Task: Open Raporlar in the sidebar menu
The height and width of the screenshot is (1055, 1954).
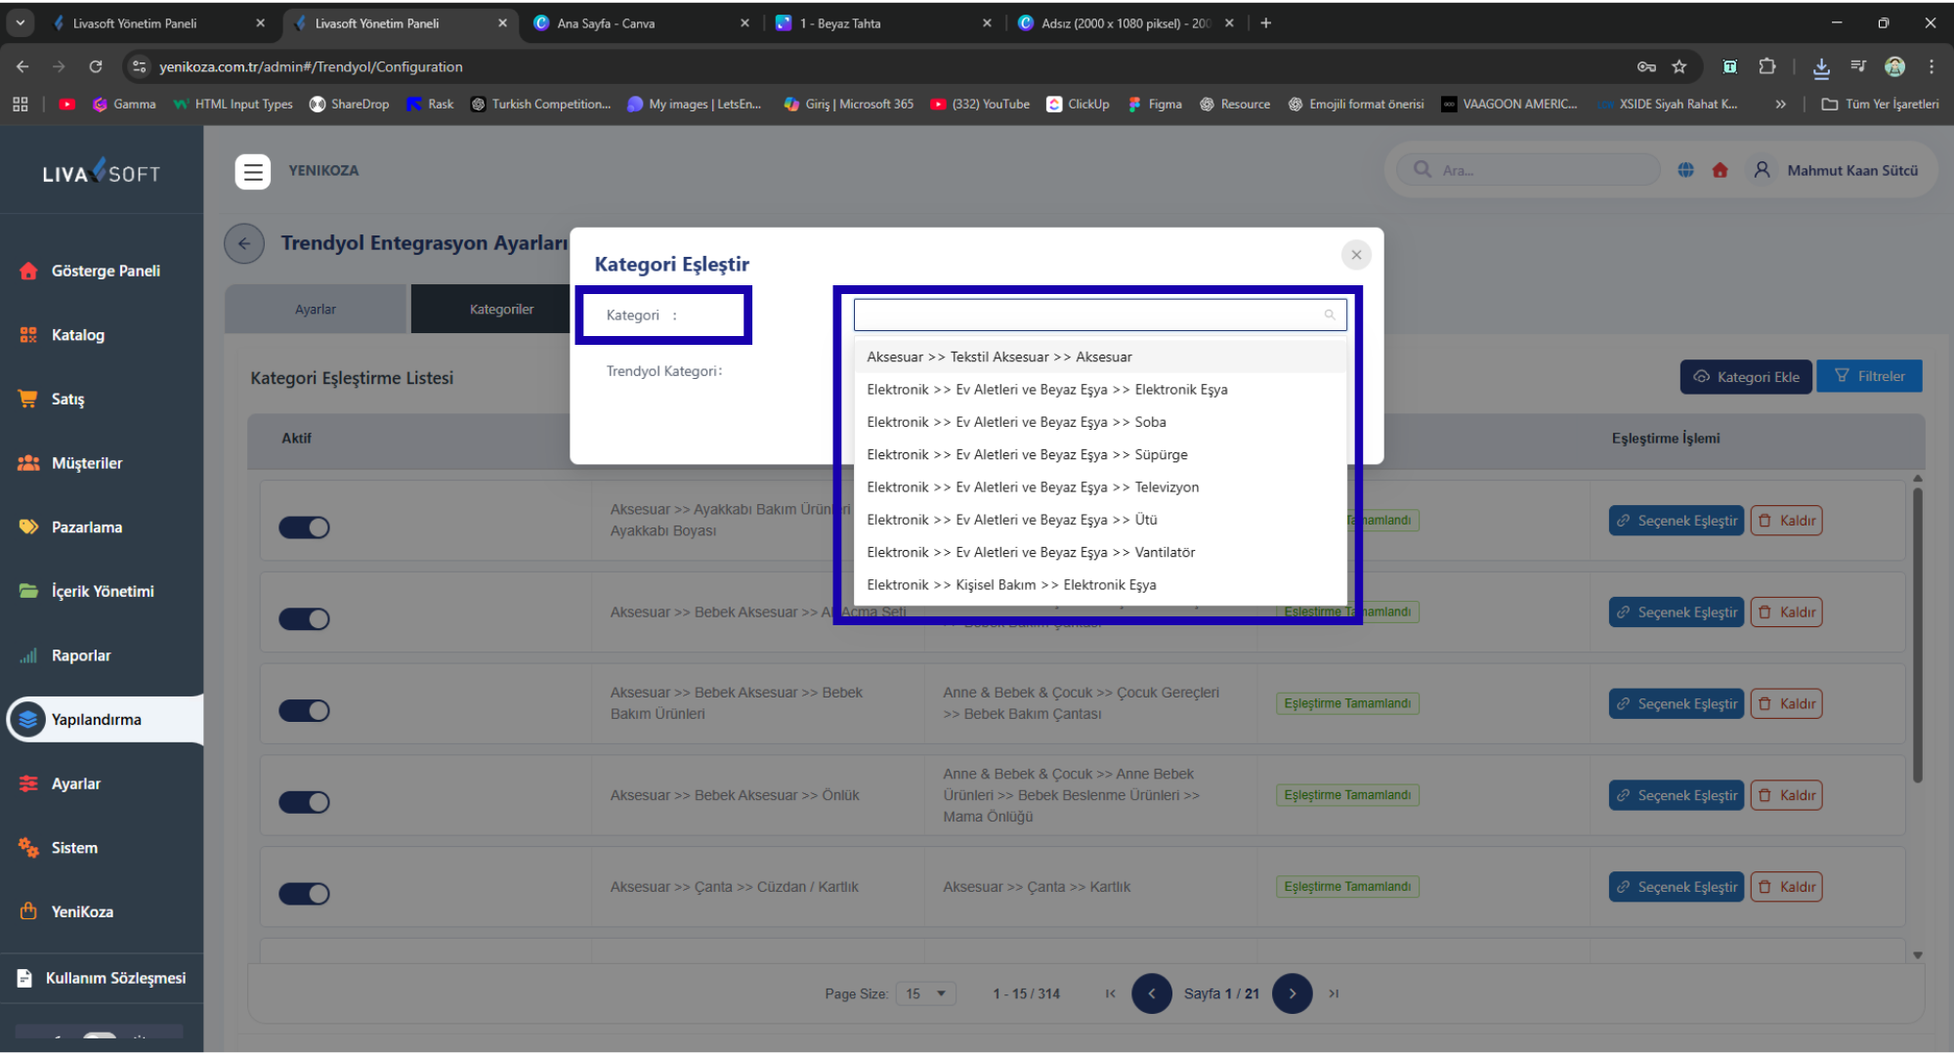Action: click(81, 655)
